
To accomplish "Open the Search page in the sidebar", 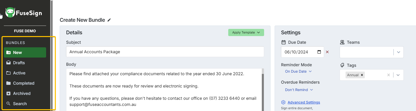I will pos(20,104).
